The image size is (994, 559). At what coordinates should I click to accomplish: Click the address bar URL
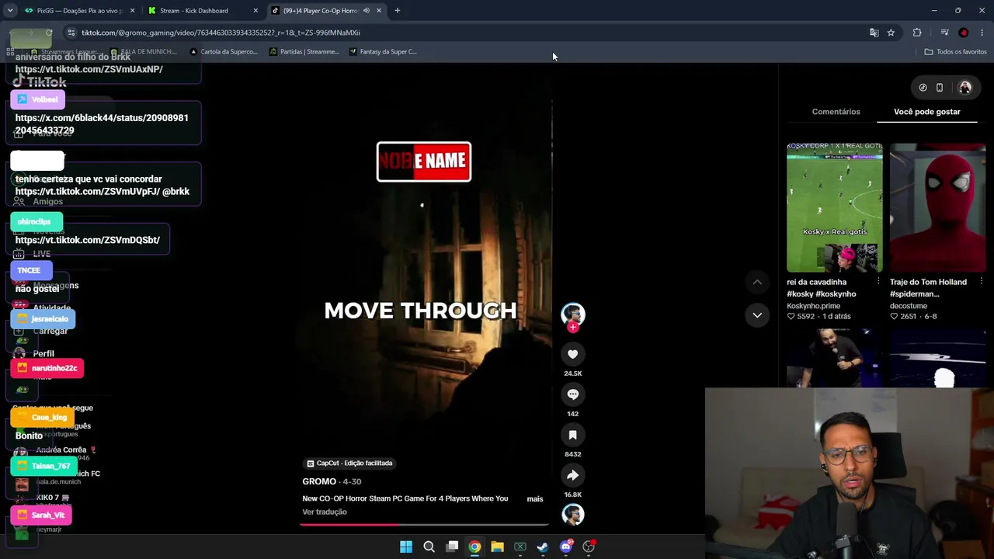click(221, 33)
